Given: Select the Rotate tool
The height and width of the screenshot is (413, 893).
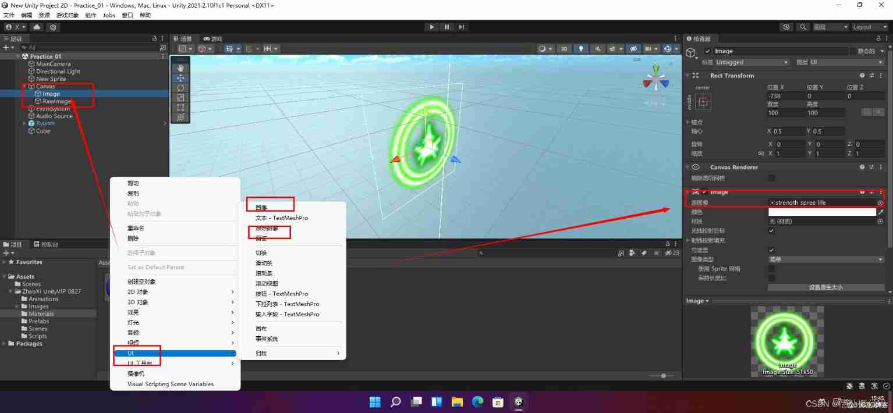Looking at the screenshot, I should 180,88.
